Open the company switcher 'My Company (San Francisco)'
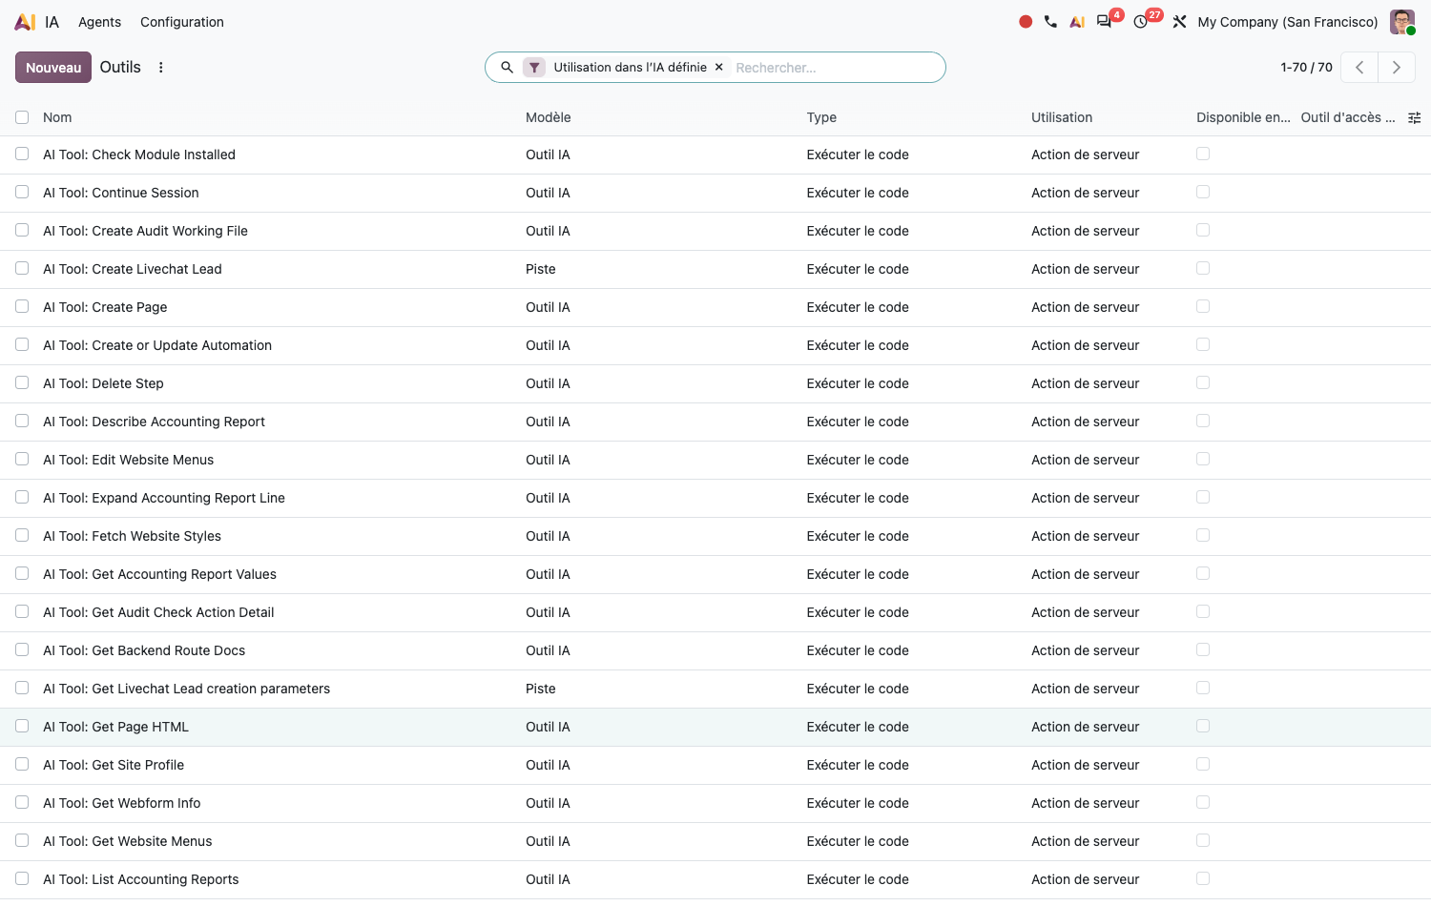Image resolution: width=1431 pixels, height=906 pixels. coord(1288,22)
